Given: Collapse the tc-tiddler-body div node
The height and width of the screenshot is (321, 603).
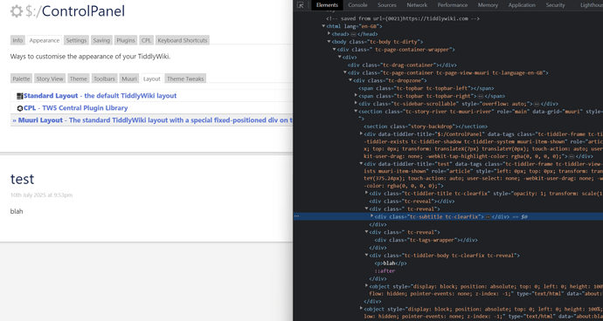Looking at the screenshot, I should pyautogui.click(x=366, y=256).
